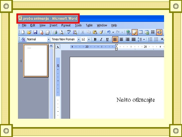The width and height of the screenshot is (182, 137).
Task: Click the subscript x button
Action: [162, 39]
